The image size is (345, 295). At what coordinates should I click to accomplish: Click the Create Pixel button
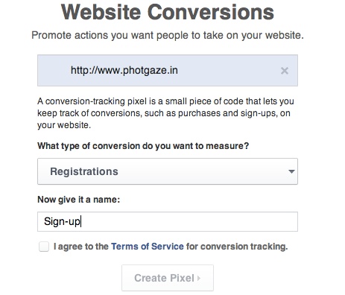tap(168, 278)
